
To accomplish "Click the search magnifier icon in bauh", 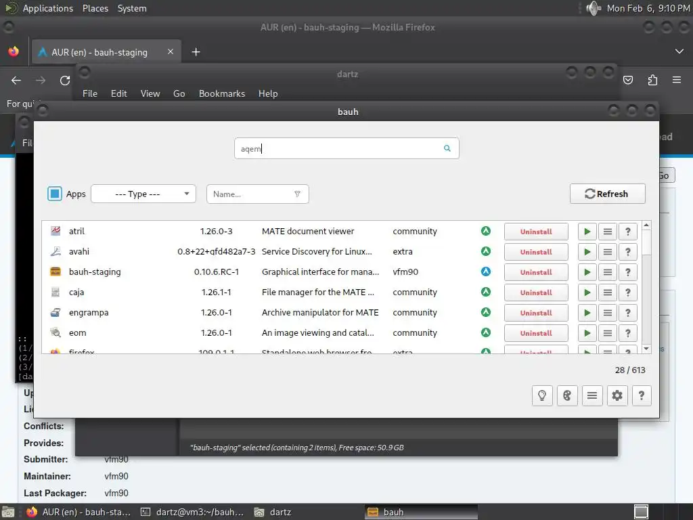I will (447, 148).
